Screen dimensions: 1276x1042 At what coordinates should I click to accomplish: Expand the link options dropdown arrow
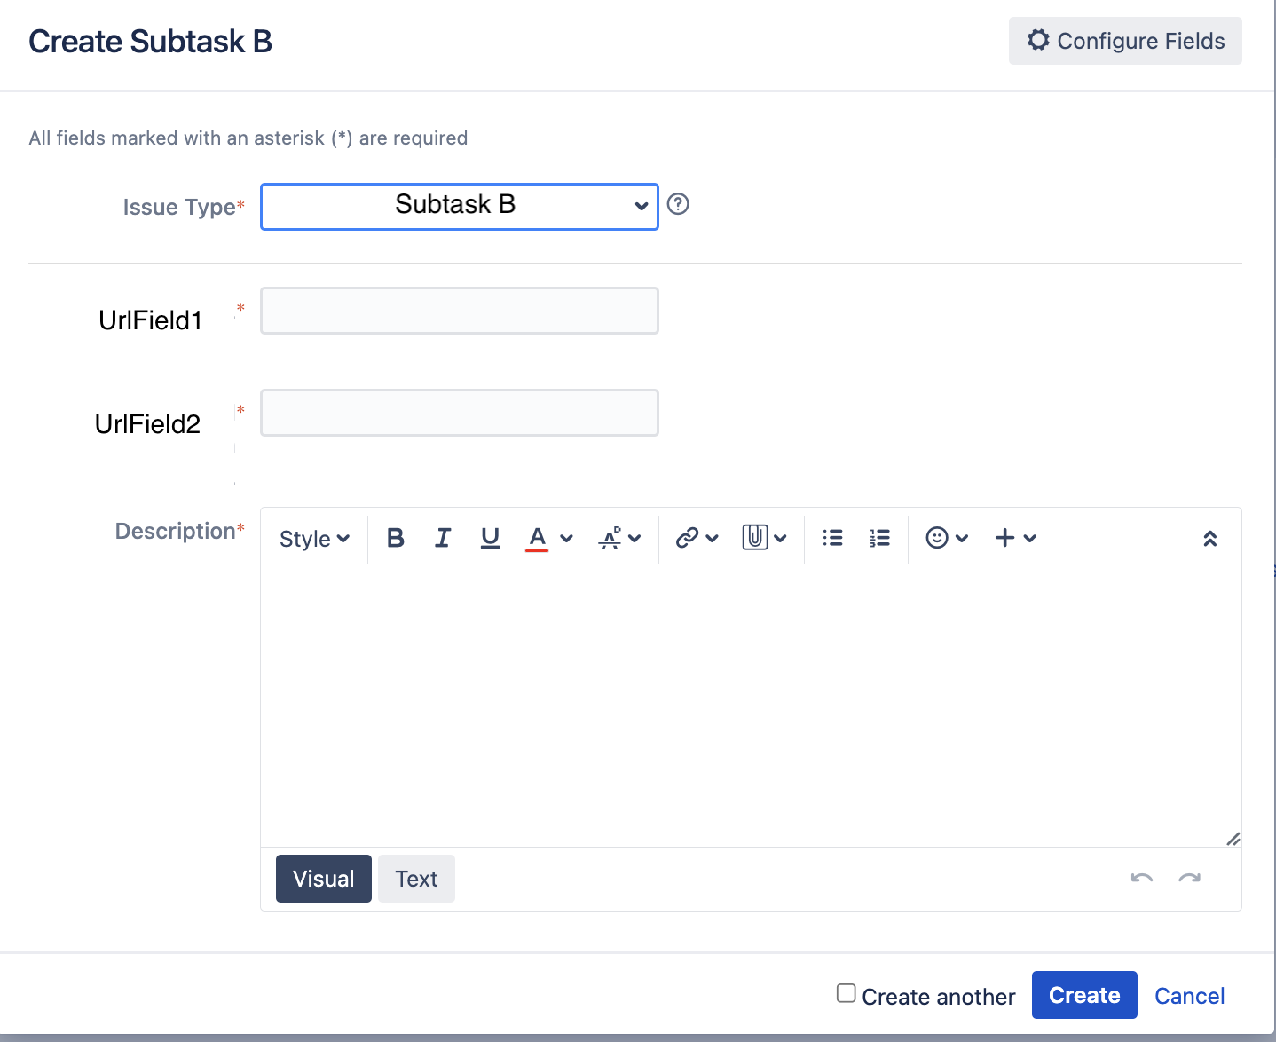(712, 538)
